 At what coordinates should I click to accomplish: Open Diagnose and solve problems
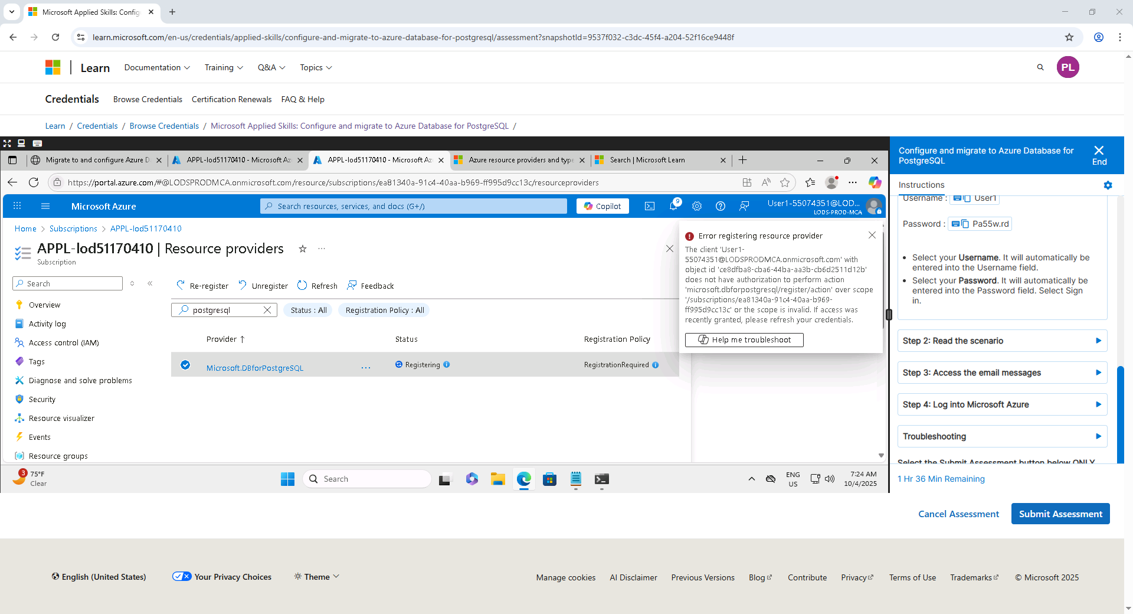[80, 381]
